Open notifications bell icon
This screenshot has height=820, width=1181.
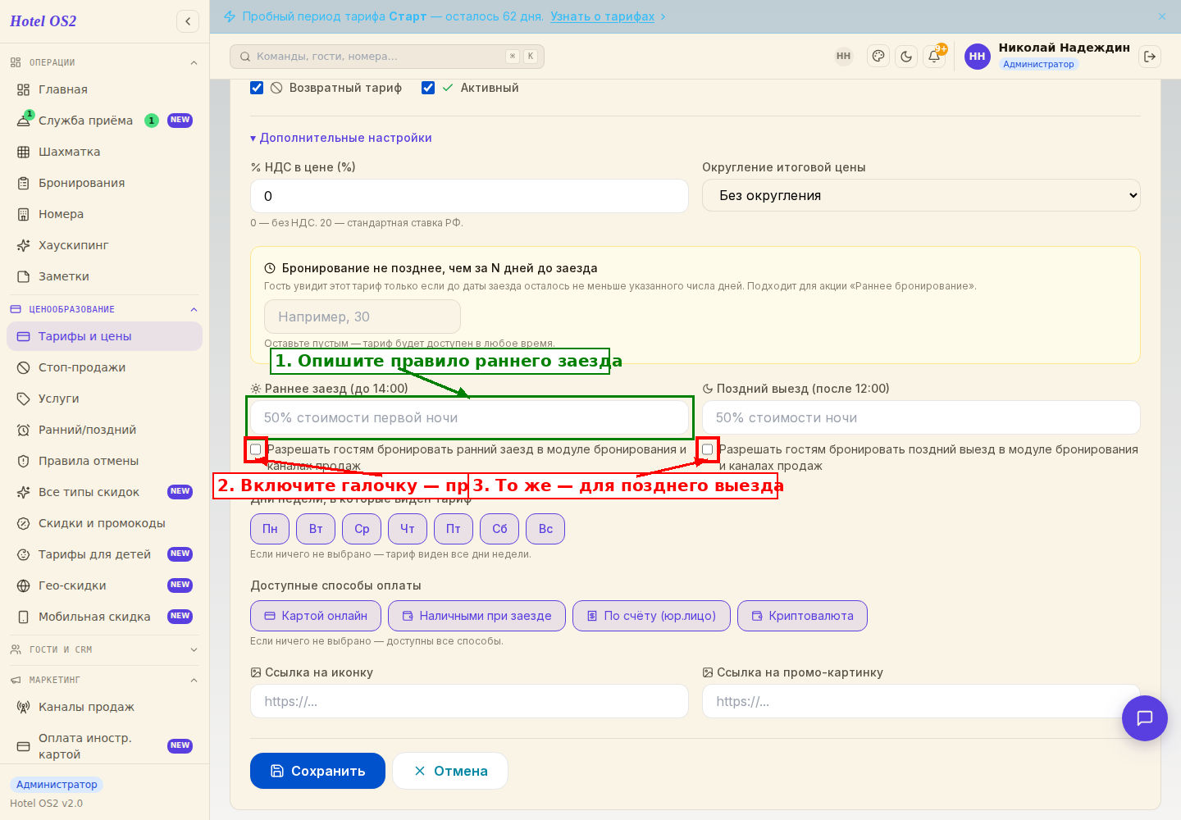[934, 57]
